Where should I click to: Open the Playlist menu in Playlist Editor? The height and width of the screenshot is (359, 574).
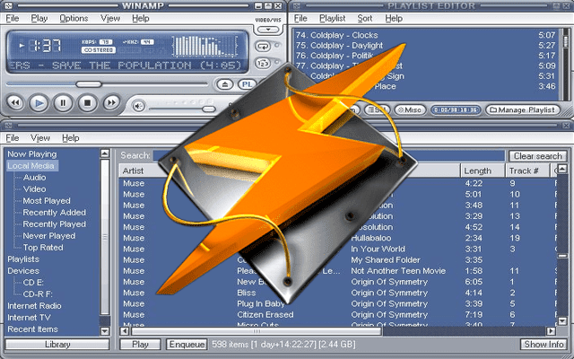tap(332, 18)
